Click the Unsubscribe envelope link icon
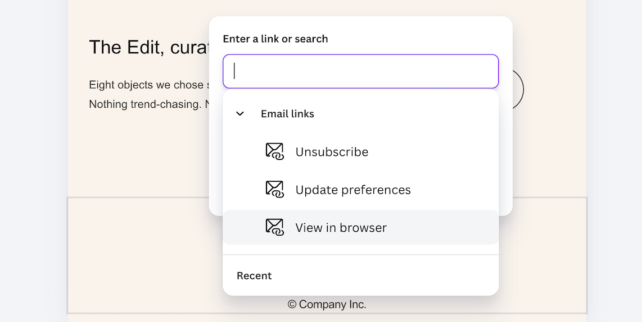 pos(274,151)
